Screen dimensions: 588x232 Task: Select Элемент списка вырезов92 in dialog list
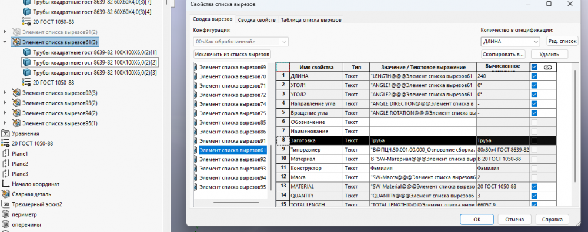click(233, 159)
